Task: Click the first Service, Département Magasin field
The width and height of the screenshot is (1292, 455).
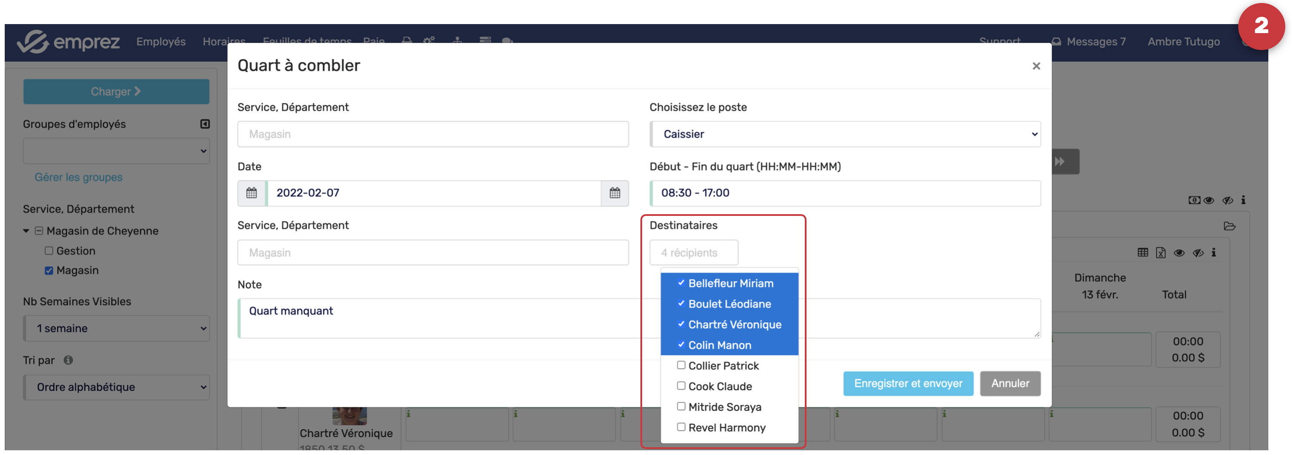Action: click(433, 134)
